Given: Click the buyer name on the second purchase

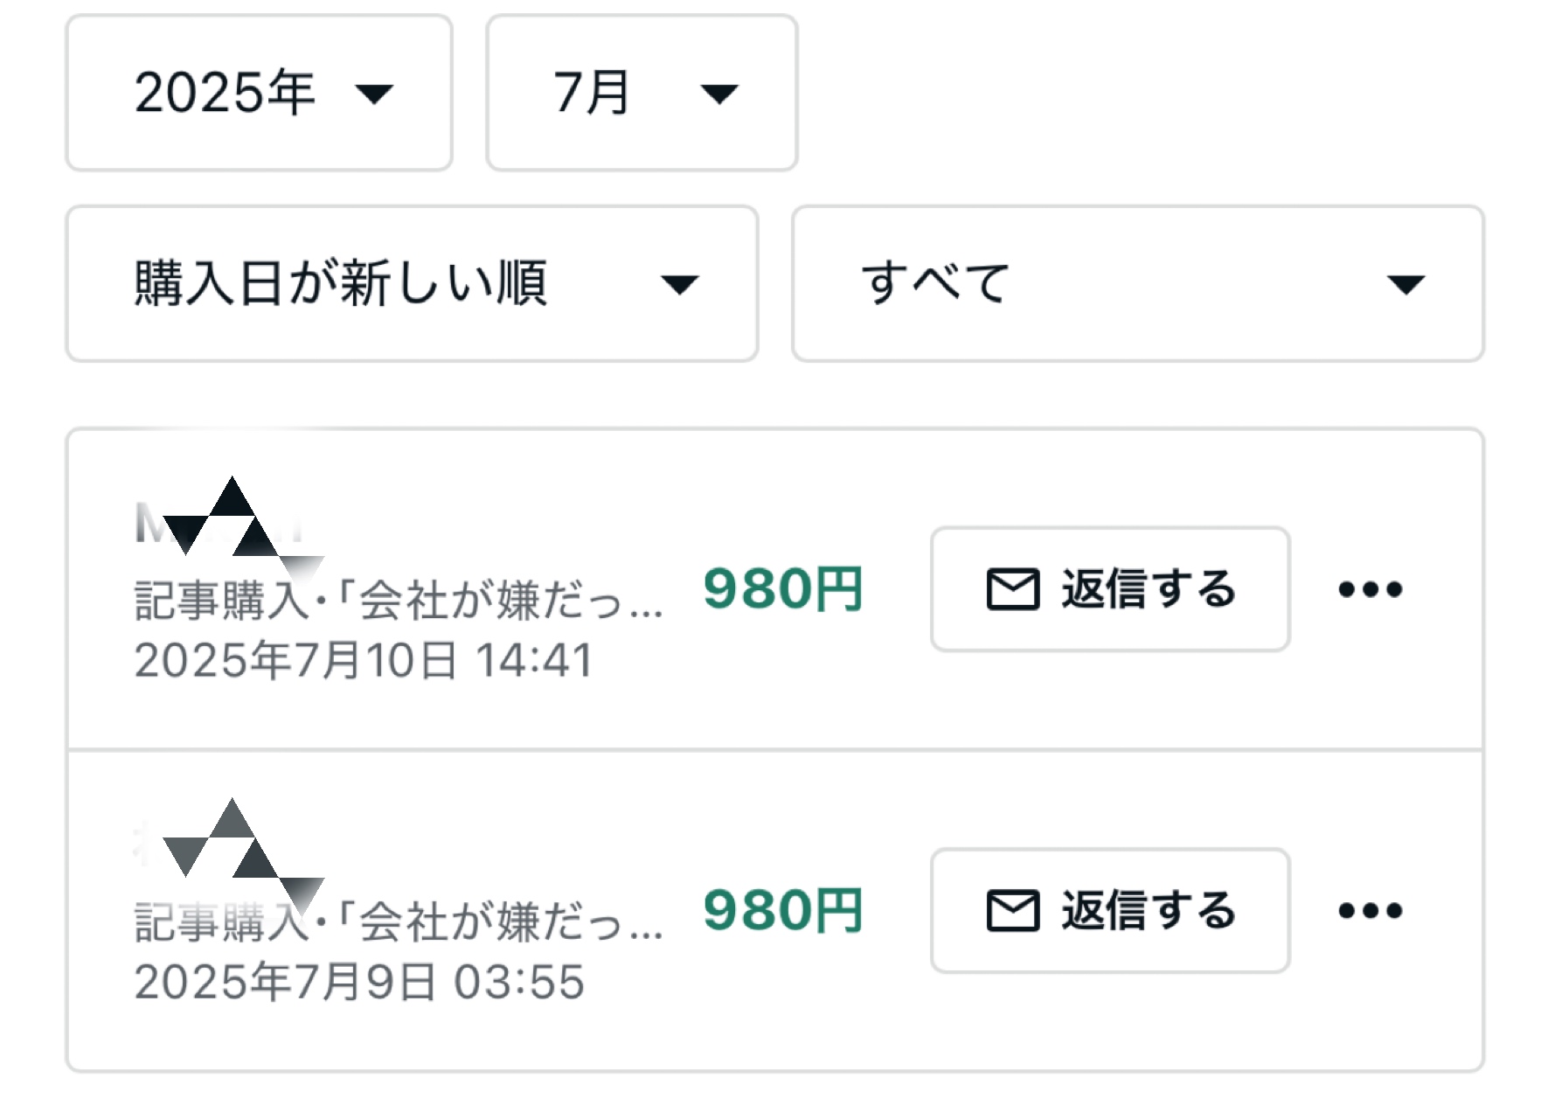Looking at the screenshot, I should pyautogui.click(x=220, y=844).
